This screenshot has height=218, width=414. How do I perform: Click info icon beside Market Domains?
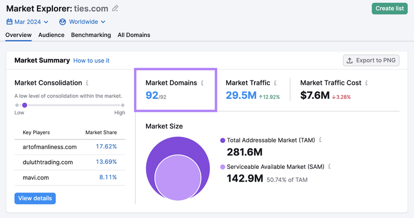(x=202, y=83)
